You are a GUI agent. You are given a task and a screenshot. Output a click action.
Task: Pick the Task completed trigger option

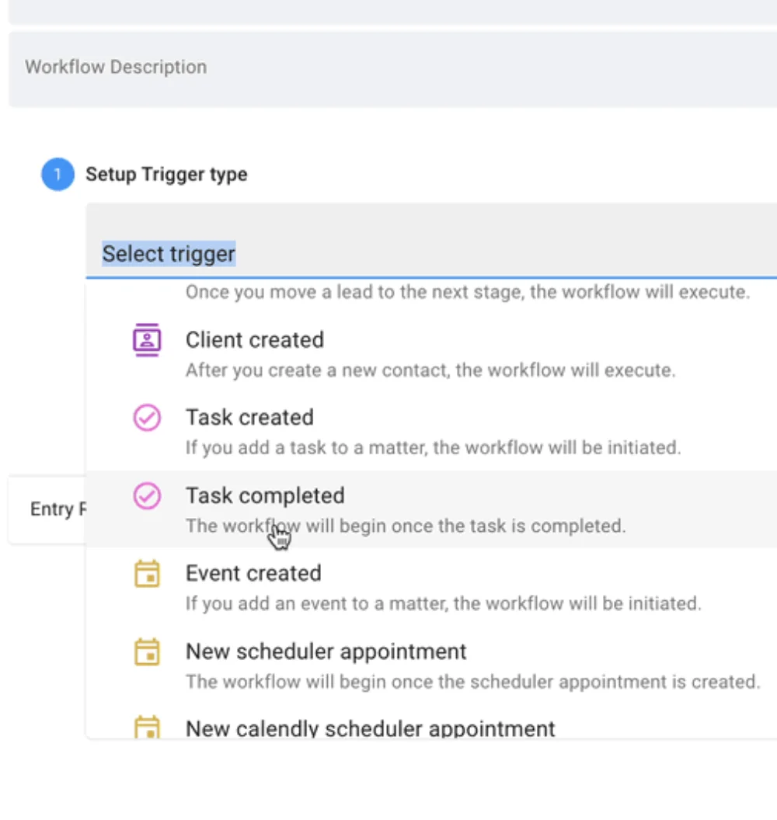click(265, 495)
